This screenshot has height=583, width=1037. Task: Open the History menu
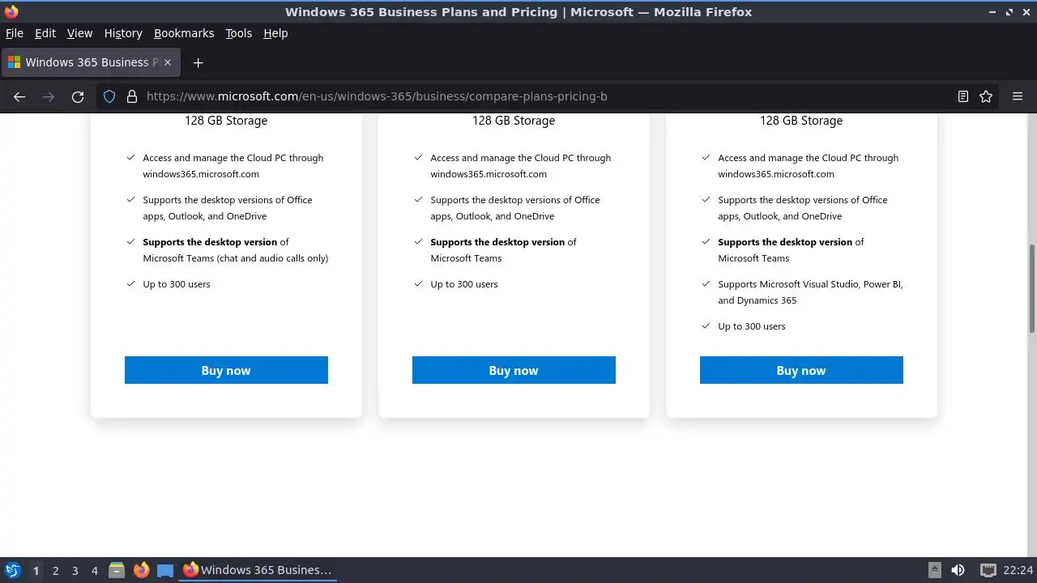[123, 33]
